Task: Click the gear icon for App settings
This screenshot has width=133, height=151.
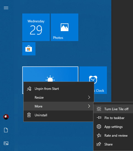Action: (99, 126)
